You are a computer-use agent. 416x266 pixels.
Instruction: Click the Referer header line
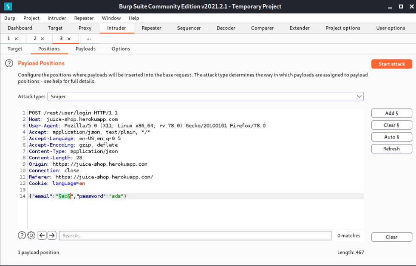coord(91,177)
